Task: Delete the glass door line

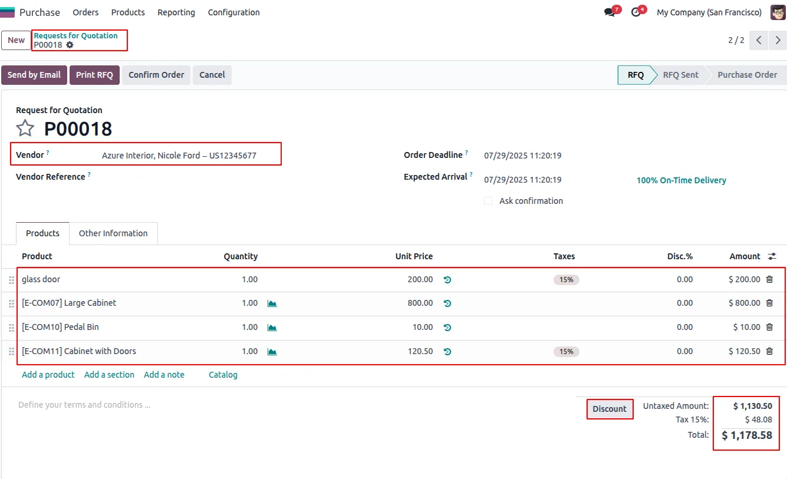Action: tap(769, 279)
